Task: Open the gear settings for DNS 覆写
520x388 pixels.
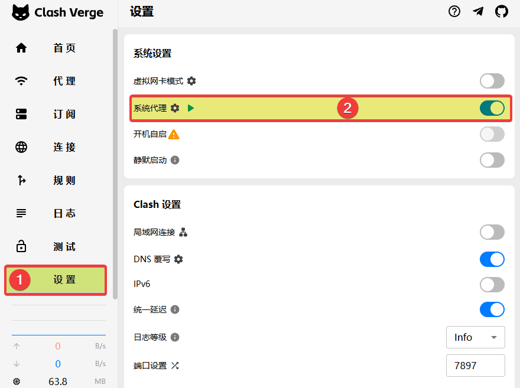Action: (178, 259)
